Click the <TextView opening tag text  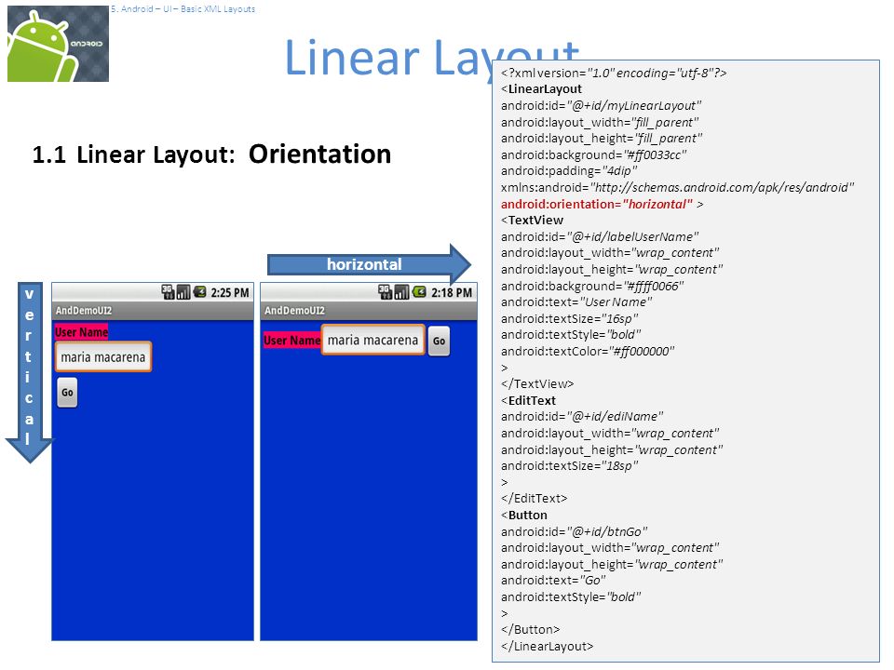[x=532, y=220]
